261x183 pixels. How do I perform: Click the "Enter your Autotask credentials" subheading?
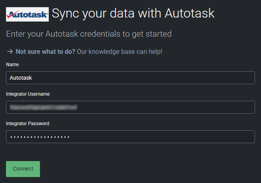tap(89, 34)
